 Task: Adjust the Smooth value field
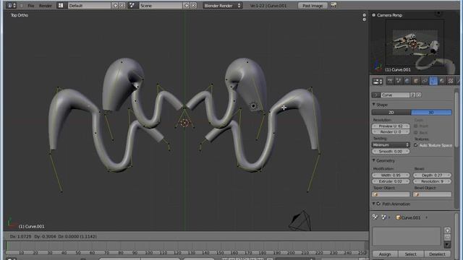tap(391, 151)
